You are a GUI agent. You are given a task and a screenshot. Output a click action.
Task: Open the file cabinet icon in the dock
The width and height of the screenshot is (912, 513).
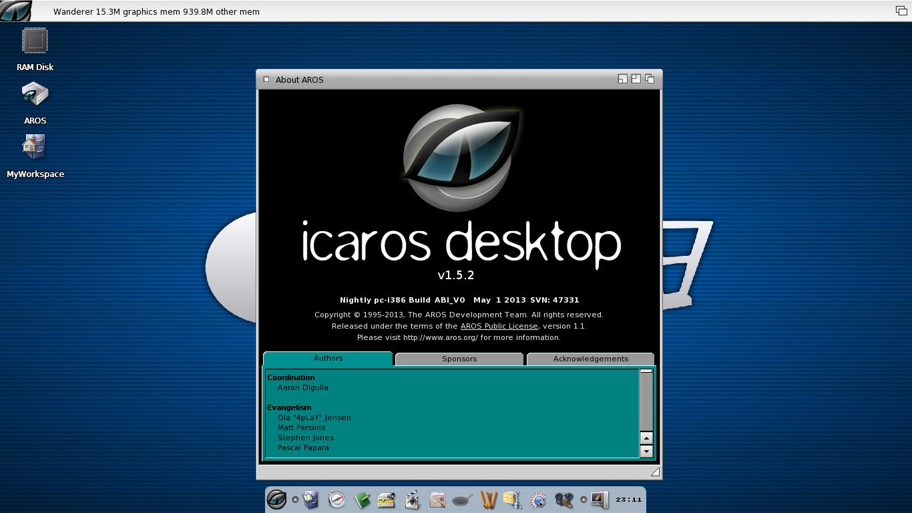311,499
